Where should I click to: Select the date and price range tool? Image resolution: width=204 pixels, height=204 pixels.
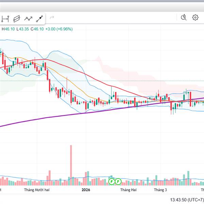coord(5,19)
